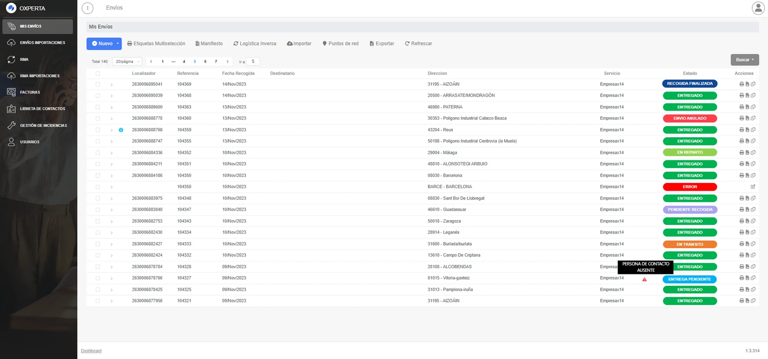The image size is (768, 359).
Task: Open document icon for reference 104368
Action: (747, 95)
